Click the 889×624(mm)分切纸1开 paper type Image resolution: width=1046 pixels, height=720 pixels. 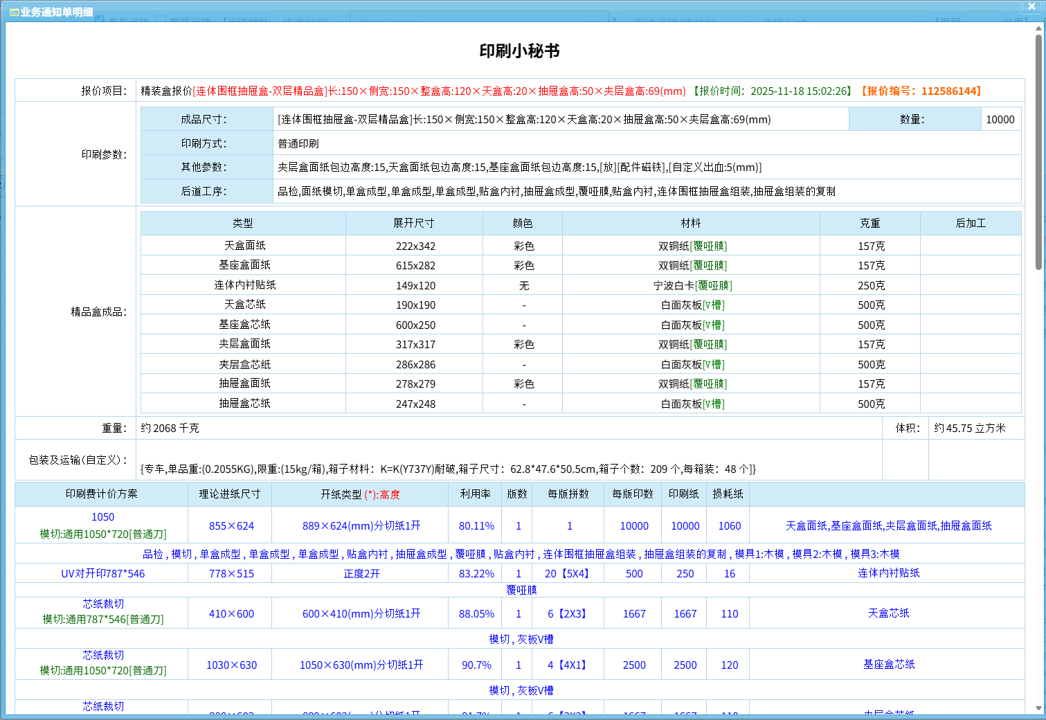[361, 526]
